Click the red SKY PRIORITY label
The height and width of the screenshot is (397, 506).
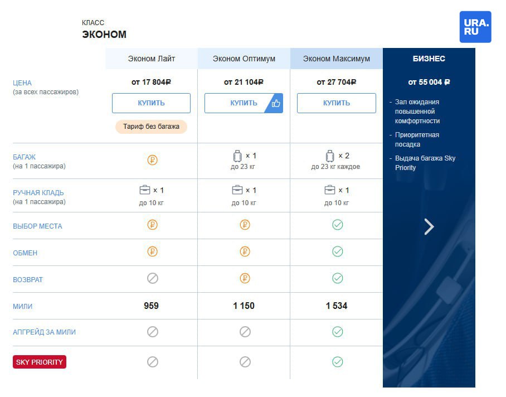[x=40, y=362]
